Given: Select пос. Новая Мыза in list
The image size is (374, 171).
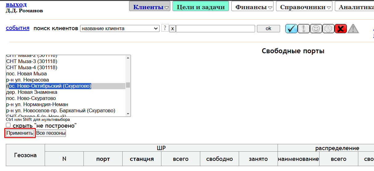Looking at the screenshot, I should [x=66, y=74].
